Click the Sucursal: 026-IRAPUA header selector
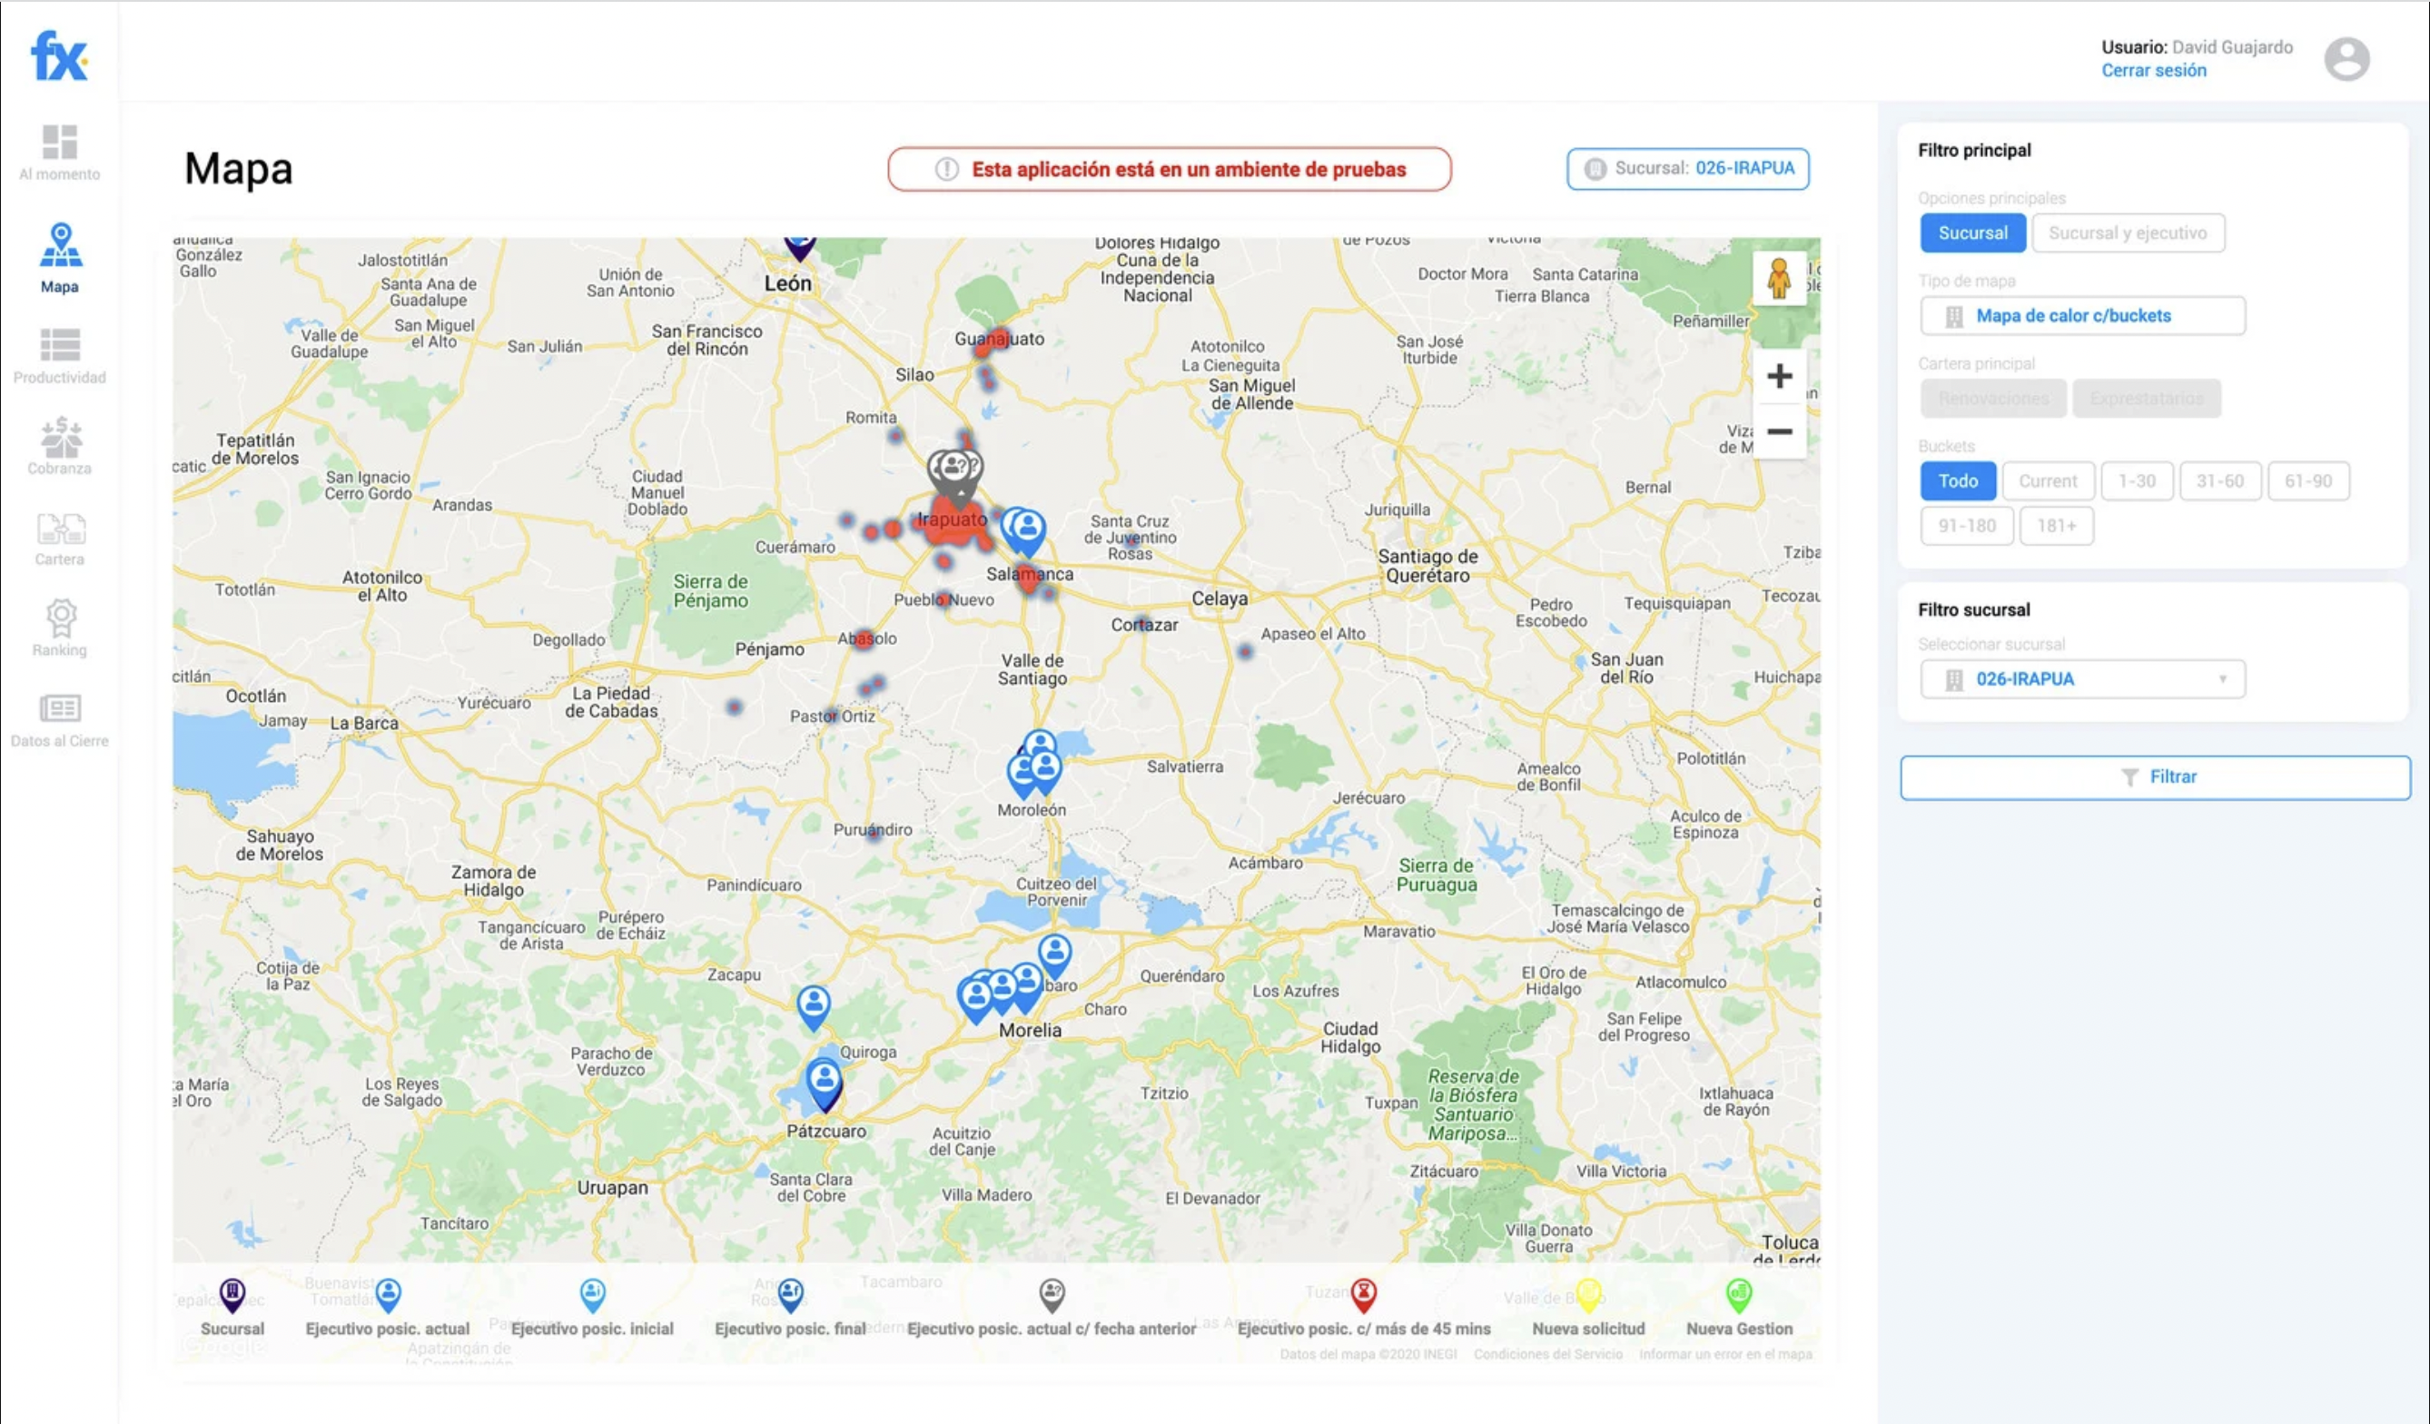Screen dimensions: 2430x1424 tap(1687, 169)
